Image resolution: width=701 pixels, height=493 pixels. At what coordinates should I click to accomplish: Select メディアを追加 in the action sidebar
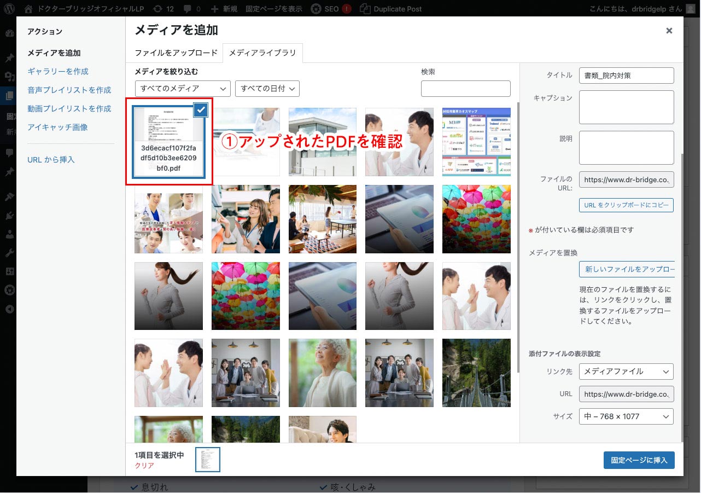(x=54, y=53)
